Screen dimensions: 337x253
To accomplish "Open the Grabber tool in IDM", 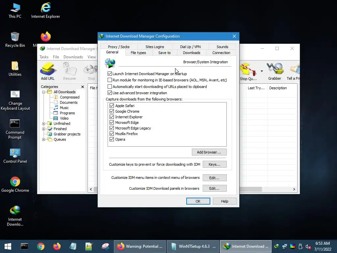I will point(274,71).
